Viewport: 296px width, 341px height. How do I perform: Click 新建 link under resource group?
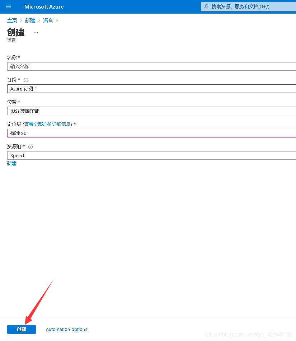(x=12, y=164)
